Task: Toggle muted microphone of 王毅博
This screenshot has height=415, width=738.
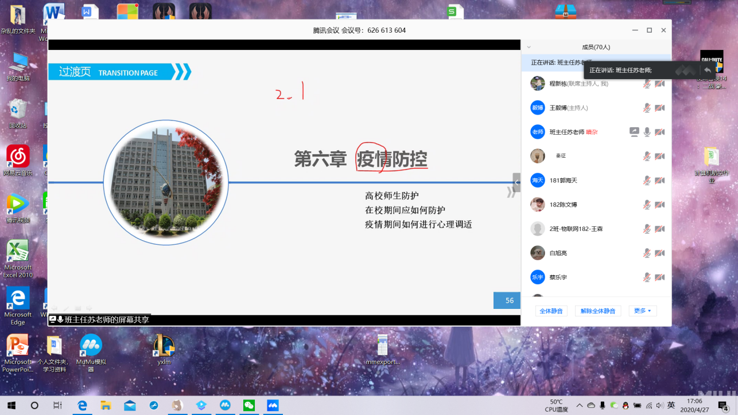Action: click(x=647, y=108)
